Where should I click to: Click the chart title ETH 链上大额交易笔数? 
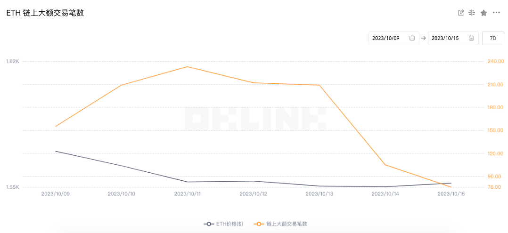45,13
